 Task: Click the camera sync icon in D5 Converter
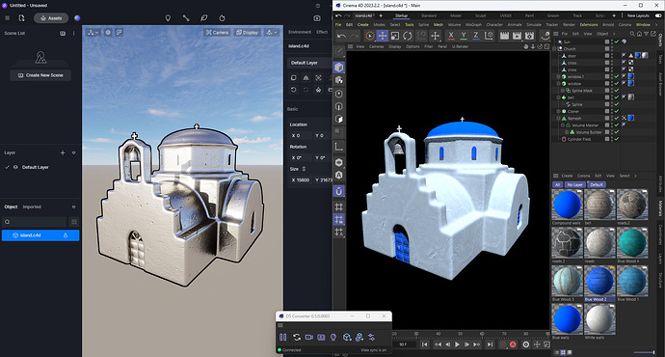(x=309, y=337)
